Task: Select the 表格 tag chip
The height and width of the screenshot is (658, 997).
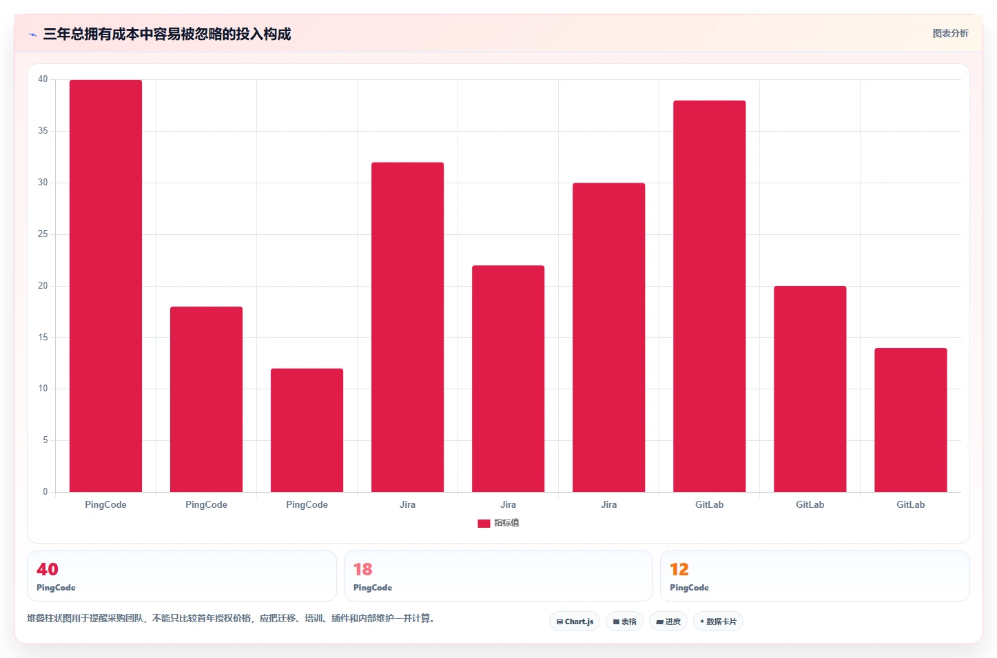Action: (624, 621)
